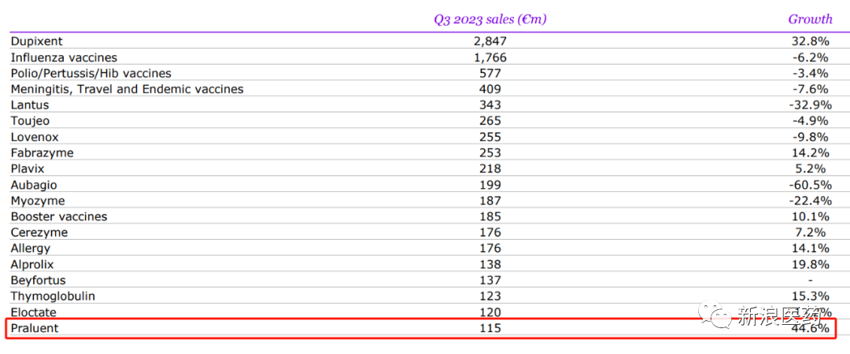Viewport: 850px width, 354px height.
Task: Click the Dupixent product name
Action: point(37,41)
